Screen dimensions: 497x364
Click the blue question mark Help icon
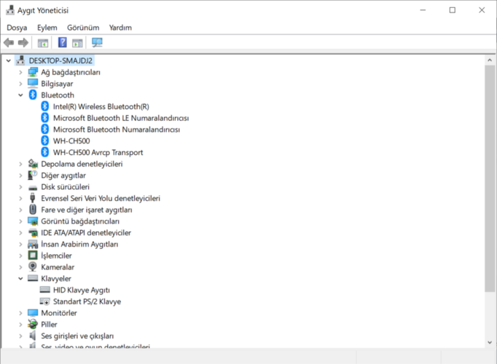(63, 42)
